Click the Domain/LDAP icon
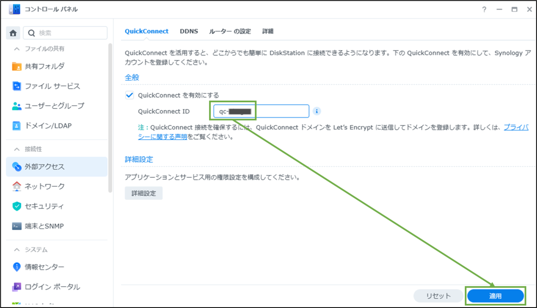 pyautogui.click(x=17, y=126)
